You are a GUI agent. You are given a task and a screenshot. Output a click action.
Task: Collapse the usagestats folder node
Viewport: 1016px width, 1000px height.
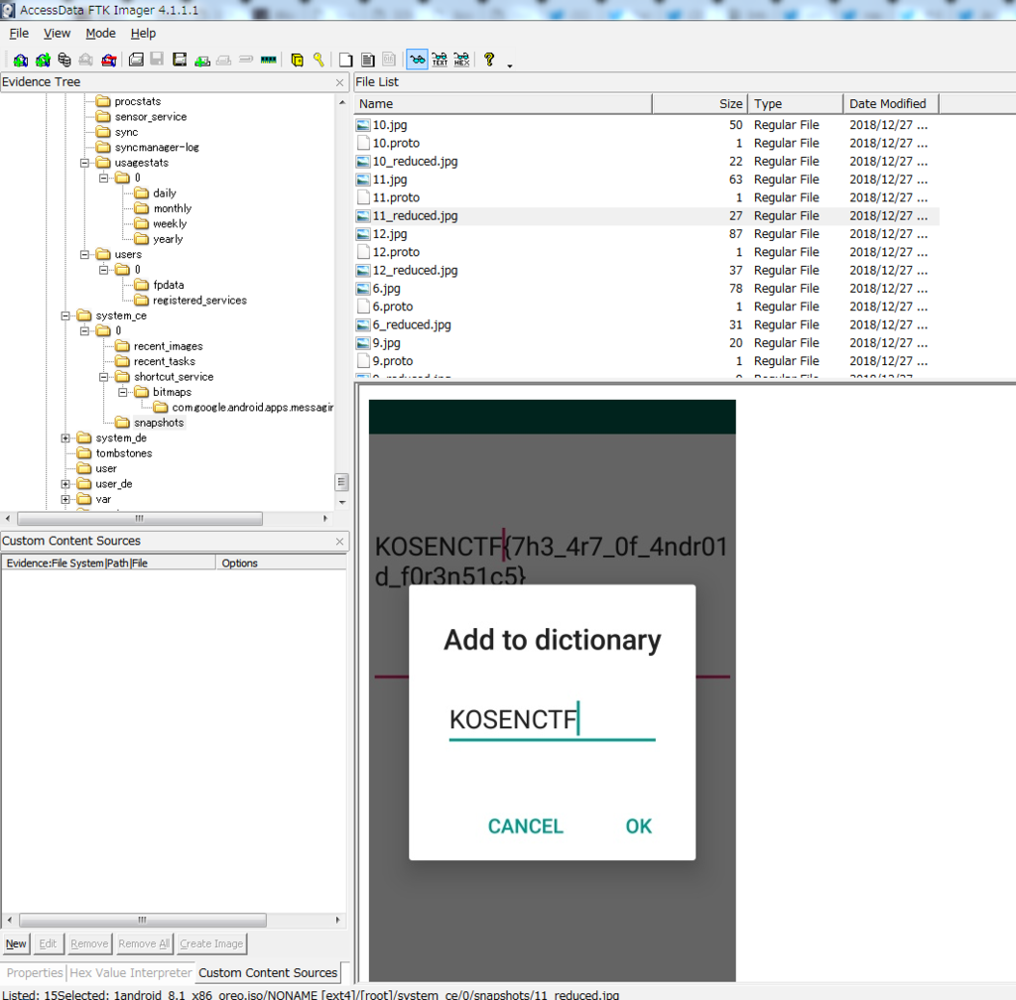(x=87, y=162)
